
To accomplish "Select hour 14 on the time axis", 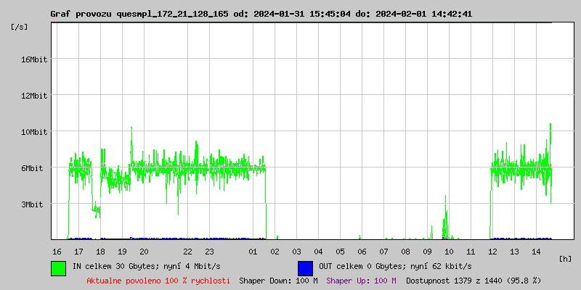I will coord(536,252).
